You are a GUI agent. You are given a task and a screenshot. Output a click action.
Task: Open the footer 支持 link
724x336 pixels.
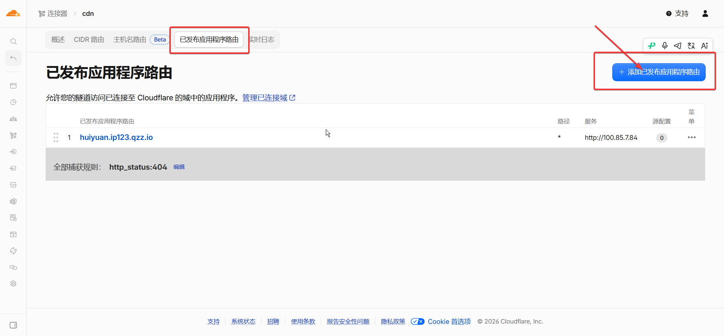pos(213,322)
